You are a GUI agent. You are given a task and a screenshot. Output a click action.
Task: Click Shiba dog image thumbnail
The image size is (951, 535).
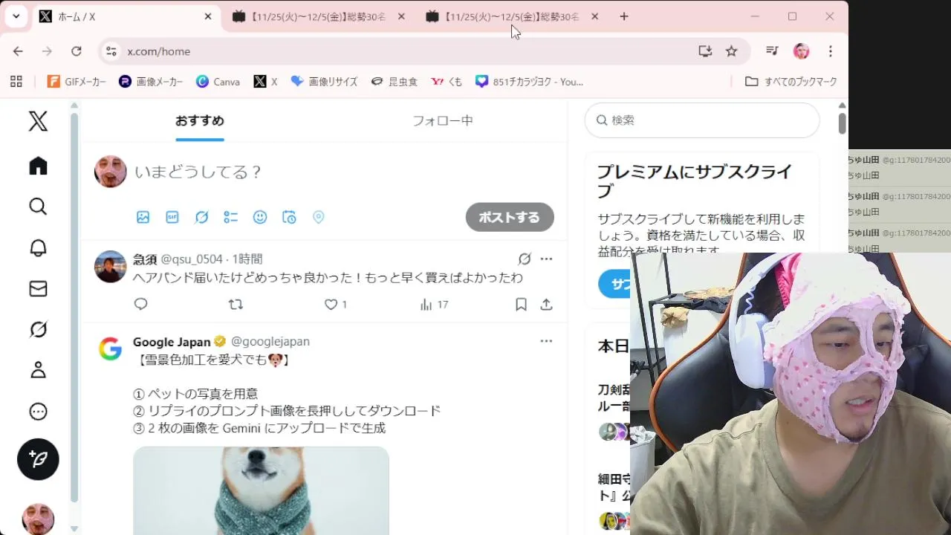(261, 490)
